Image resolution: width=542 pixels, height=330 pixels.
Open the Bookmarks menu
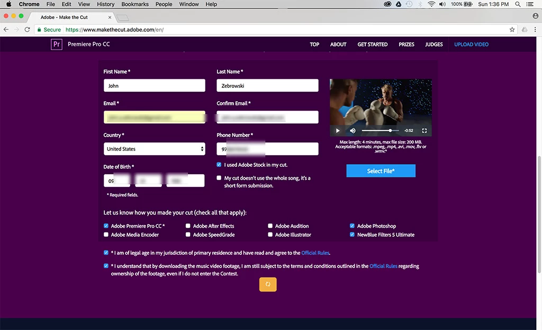click(135, 4)
